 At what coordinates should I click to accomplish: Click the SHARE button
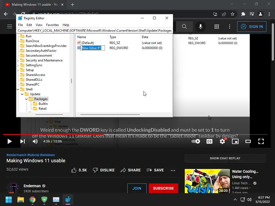tap(131, 170)
